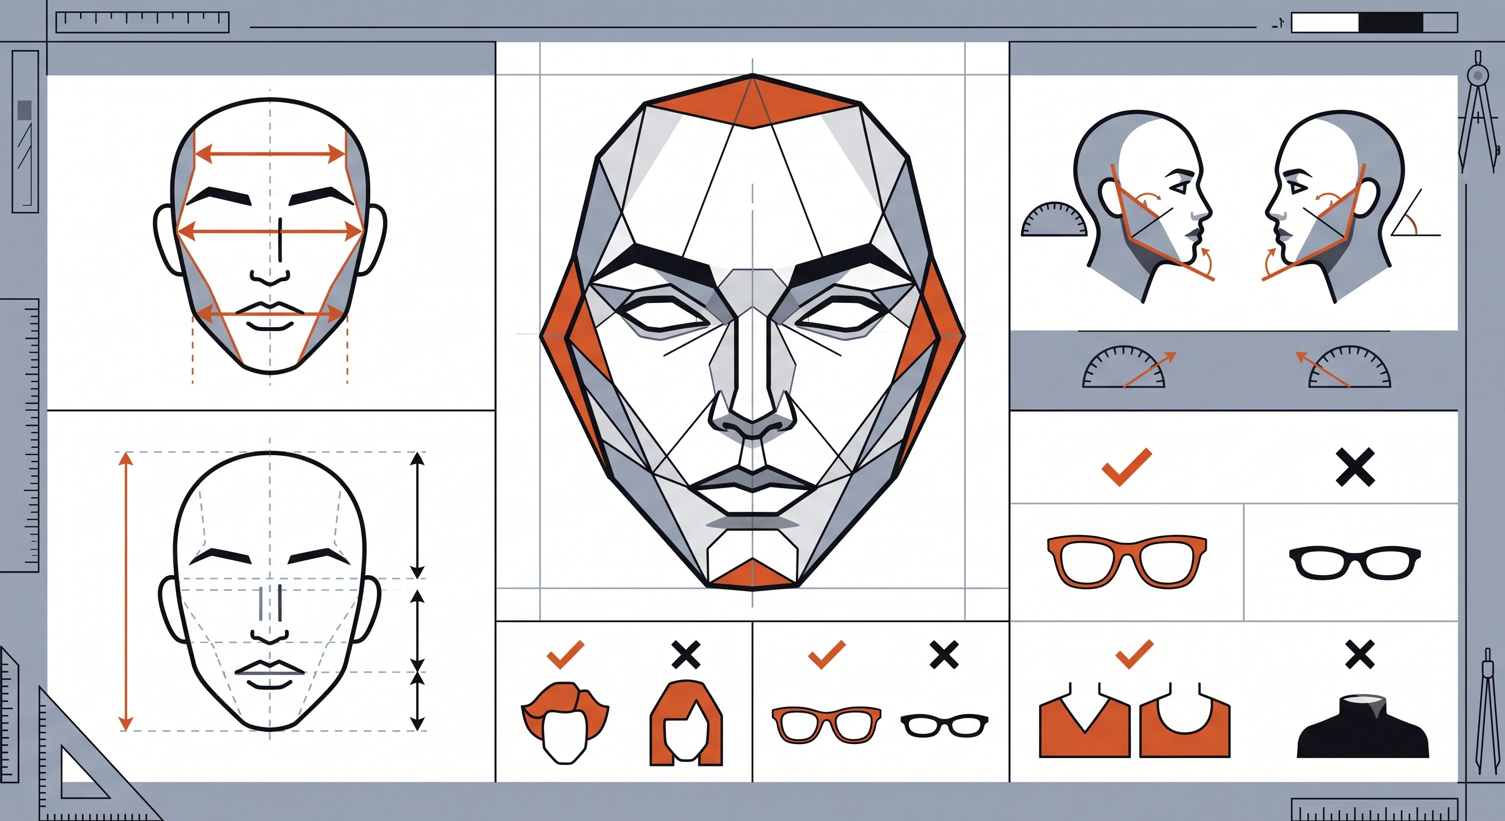This screenshot has height=821, width=1505.
Task: Pick the smaller black glasses under an X
Action: [x=944, y=725]
